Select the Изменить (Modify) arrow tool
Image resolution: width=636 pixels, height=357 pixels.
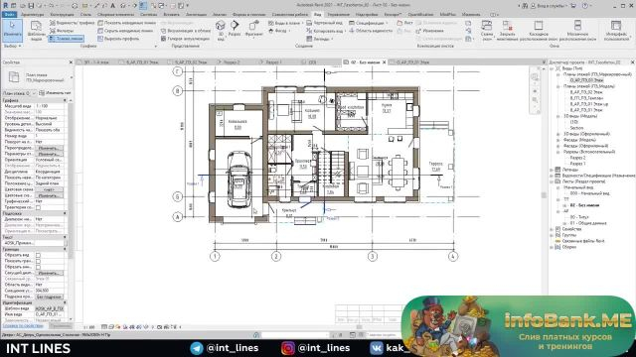pyautogui.click(x=12, y=30)
